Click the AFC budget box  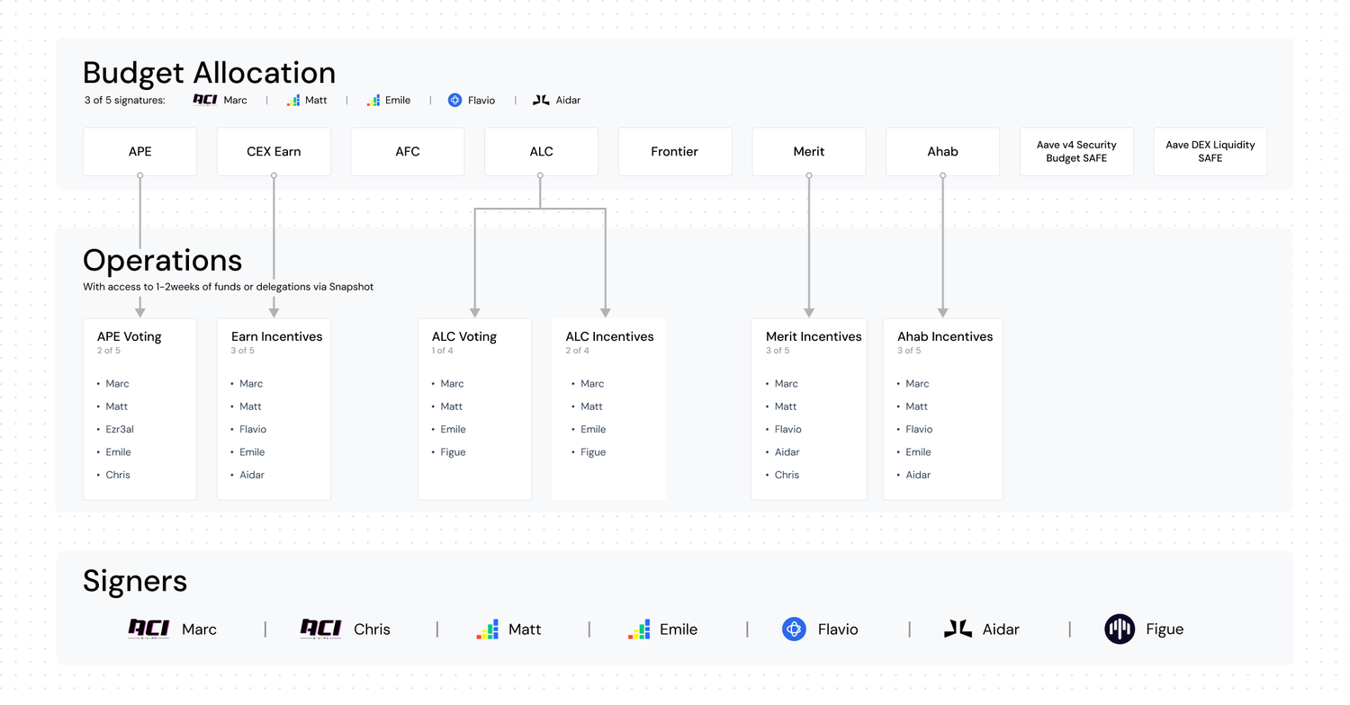click(x=408, y=151)
